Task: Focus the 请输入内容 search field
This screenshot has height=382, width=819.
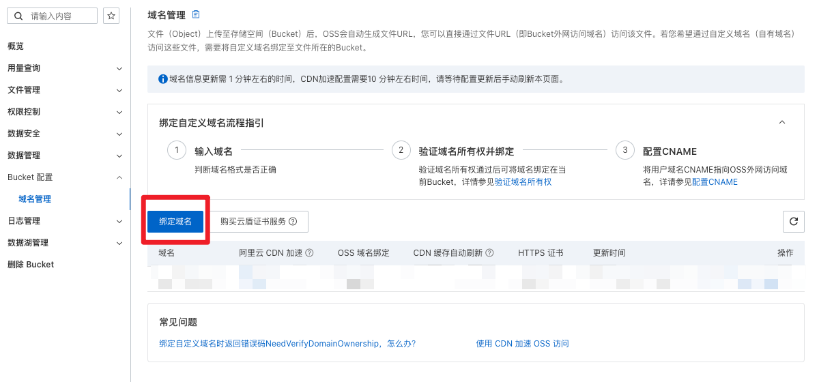Action: pos(60,16)
